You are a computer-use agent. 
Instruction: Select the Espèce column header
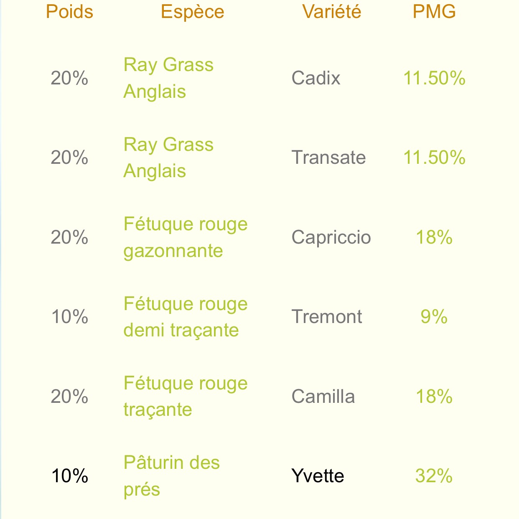(193, 12)
